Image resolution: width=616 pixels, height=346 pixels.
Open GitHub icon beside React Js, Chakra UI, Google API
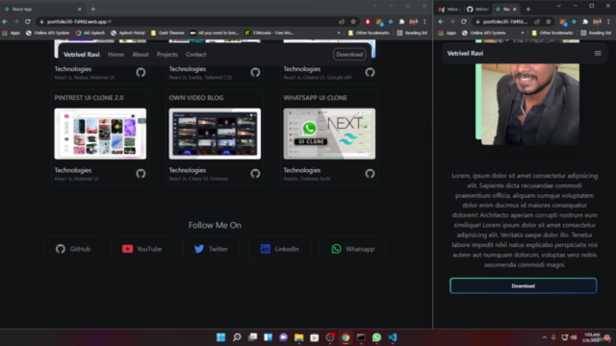370,72
